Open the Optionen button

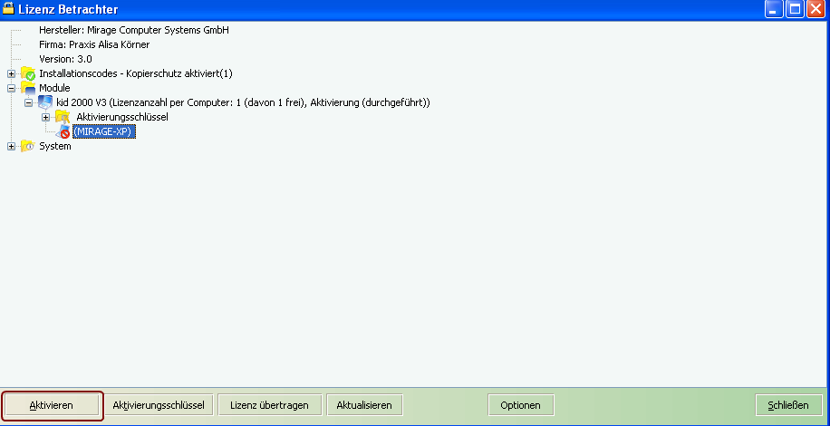click(x=520, y=405)
